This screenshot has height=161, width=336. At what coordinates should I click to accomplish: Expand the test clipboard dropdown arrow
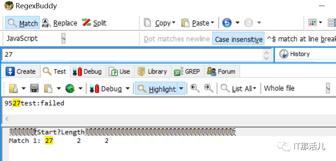click(x=59, y=88)
